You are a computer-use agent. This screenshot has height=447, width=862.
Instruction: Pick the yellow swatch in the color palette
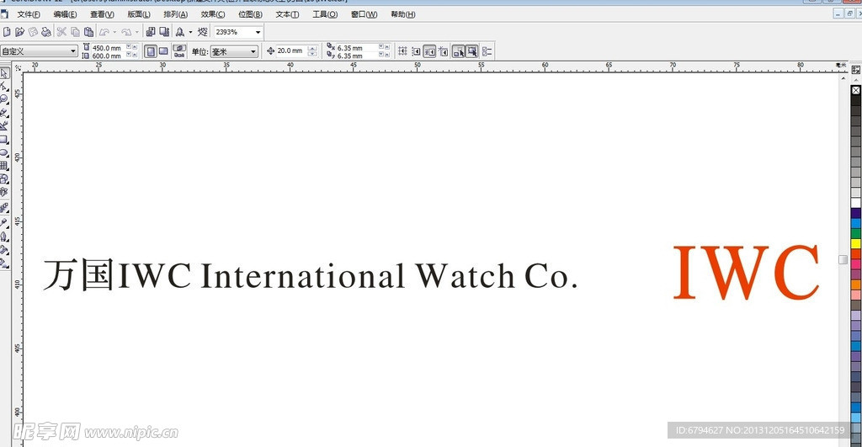point(856,243)
